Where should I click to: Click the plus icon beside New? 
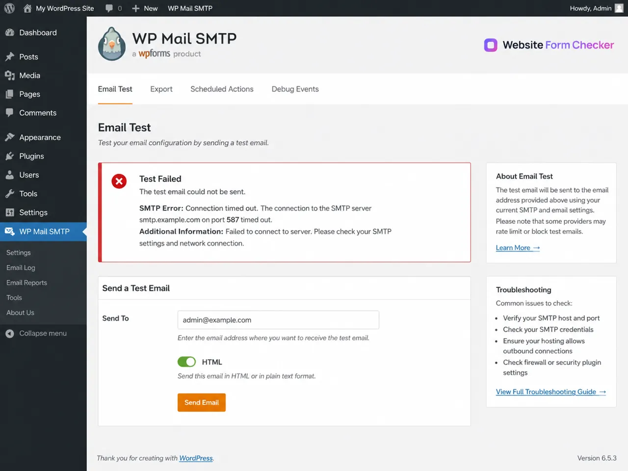[x=136, y=8]
